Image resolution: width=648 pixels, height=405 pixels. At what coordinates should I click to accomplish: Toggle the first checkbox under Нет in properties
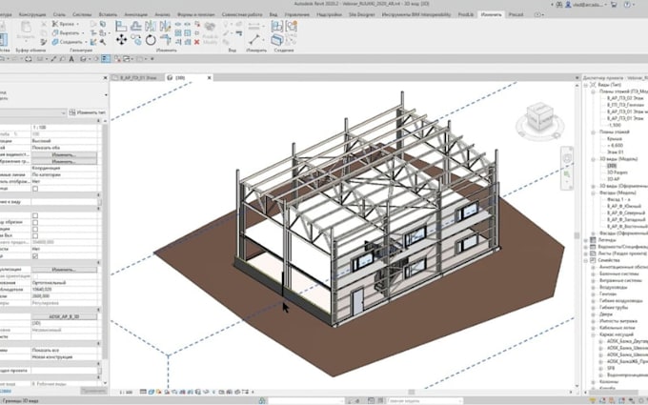35,189
